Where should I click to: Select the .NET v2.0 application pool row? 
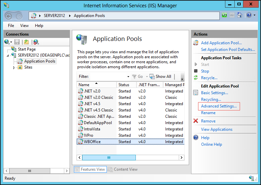130,91
